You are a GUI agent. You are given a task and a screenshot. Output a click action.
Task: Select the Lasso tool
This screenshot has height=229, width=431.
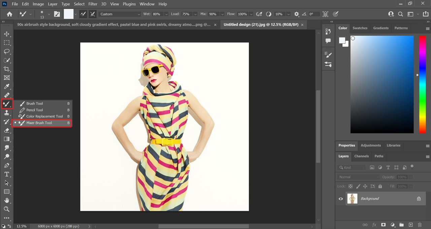[x=6, y=52]
